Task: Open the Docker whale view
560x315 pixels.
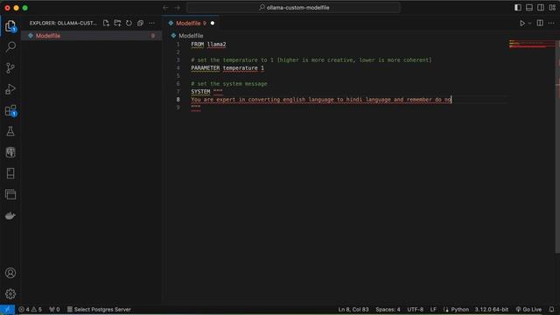Action: coord(10,216)
